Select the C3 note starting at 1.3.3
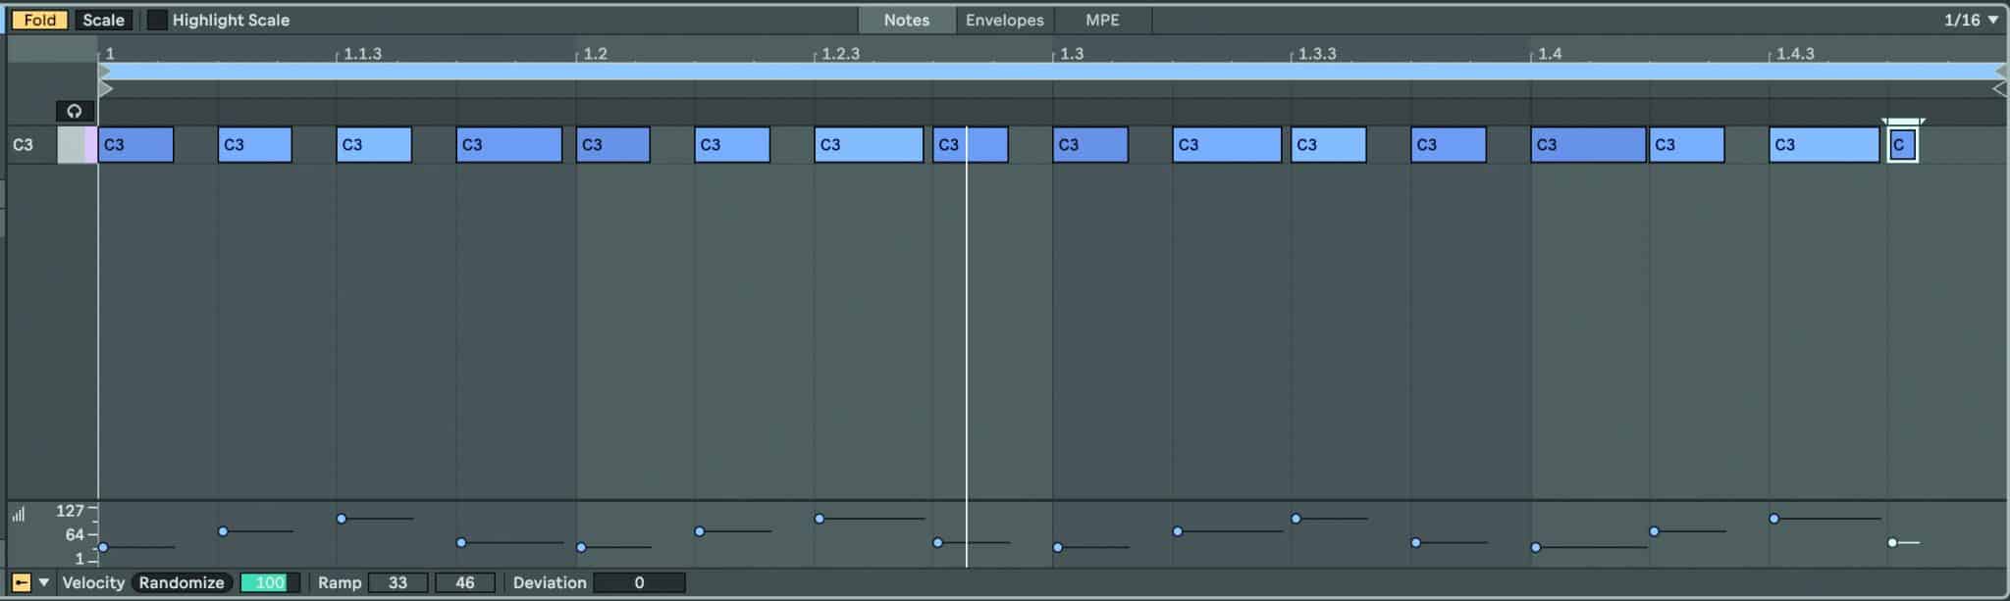 coord(1329,144)
